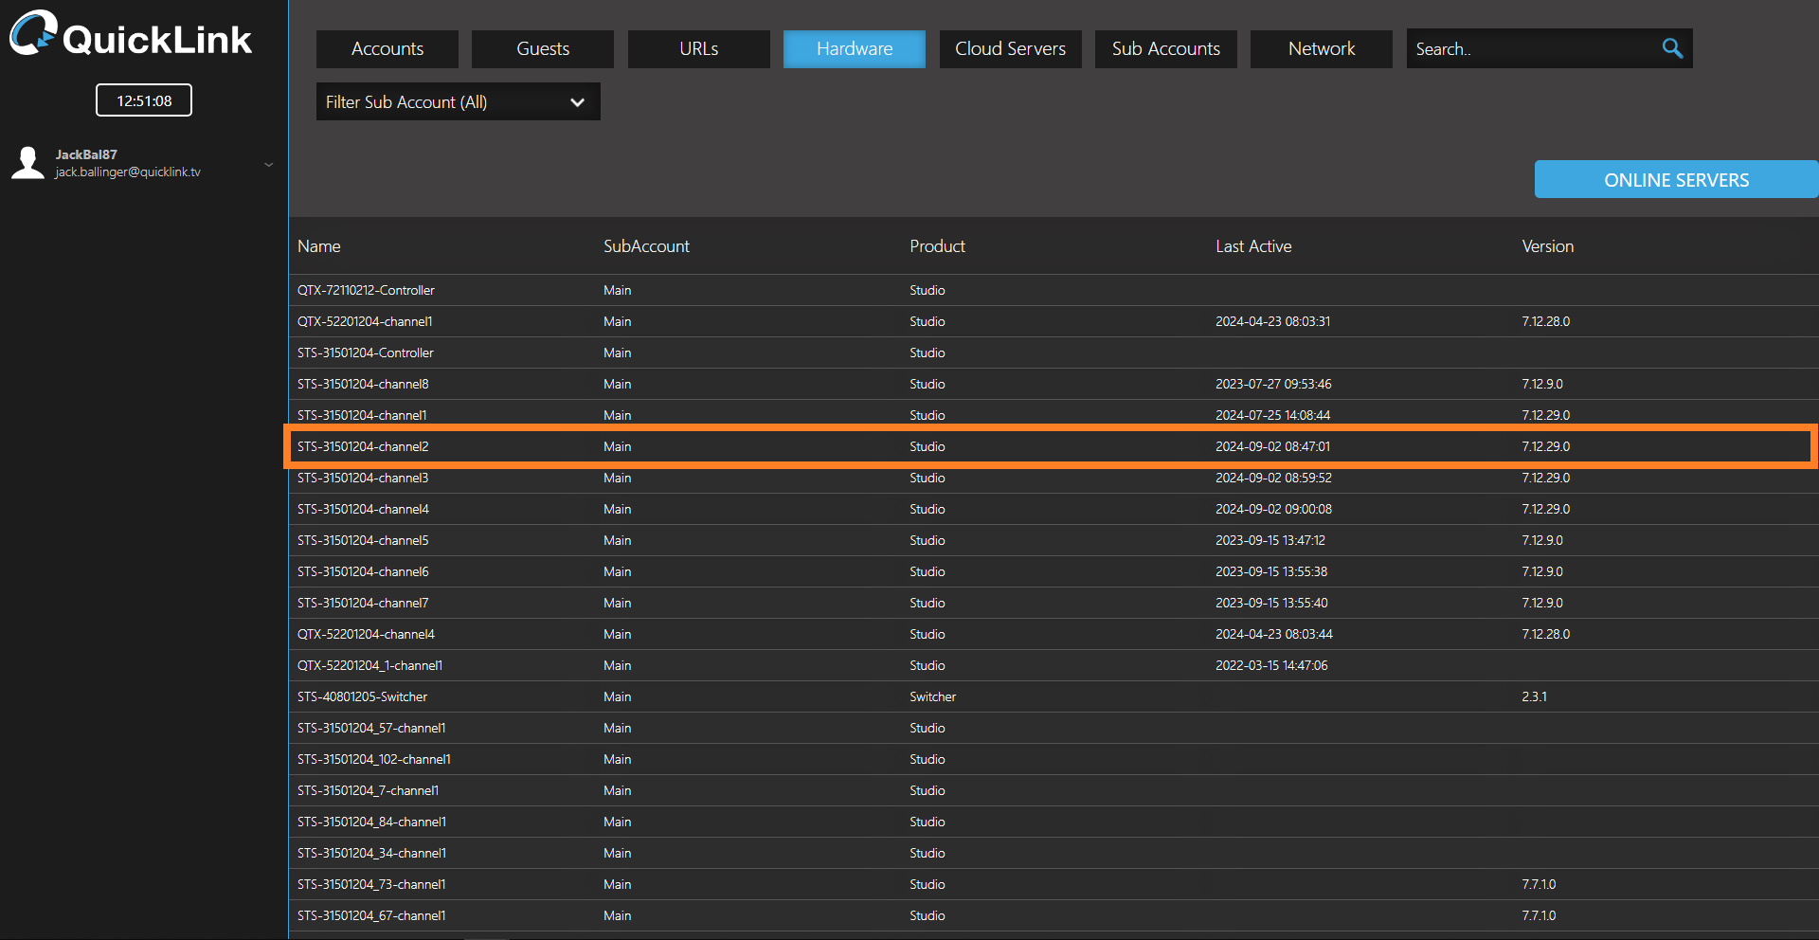Screen dimensions: 1819x940
Task: Switch to the Accounts tab
Action: pyautogui.click(x=387, y=49)
